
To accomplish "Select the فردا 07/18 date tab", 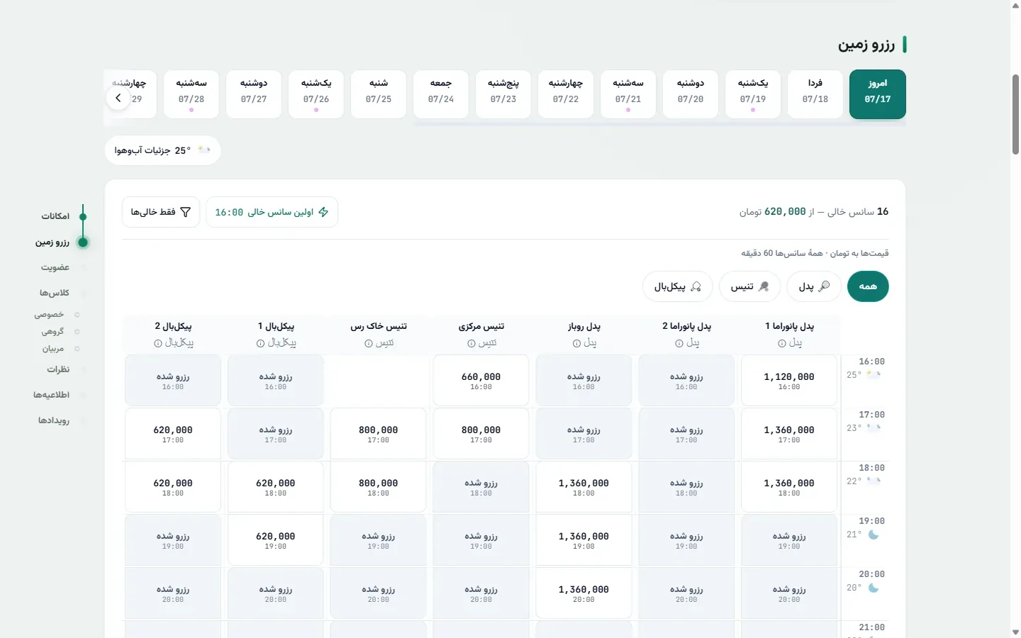I will (x=815, y=94).
